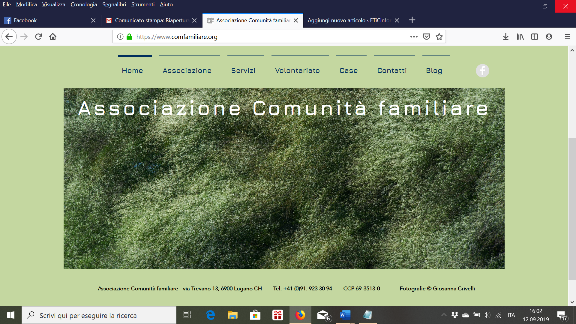
Task: Open the File menu
Action: point(7,4)
